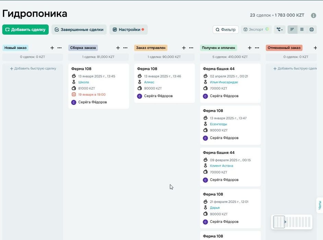Click the red task date 19 января в 19:00
The height and width of the screenshot is (240, 323).
[92, 95]
